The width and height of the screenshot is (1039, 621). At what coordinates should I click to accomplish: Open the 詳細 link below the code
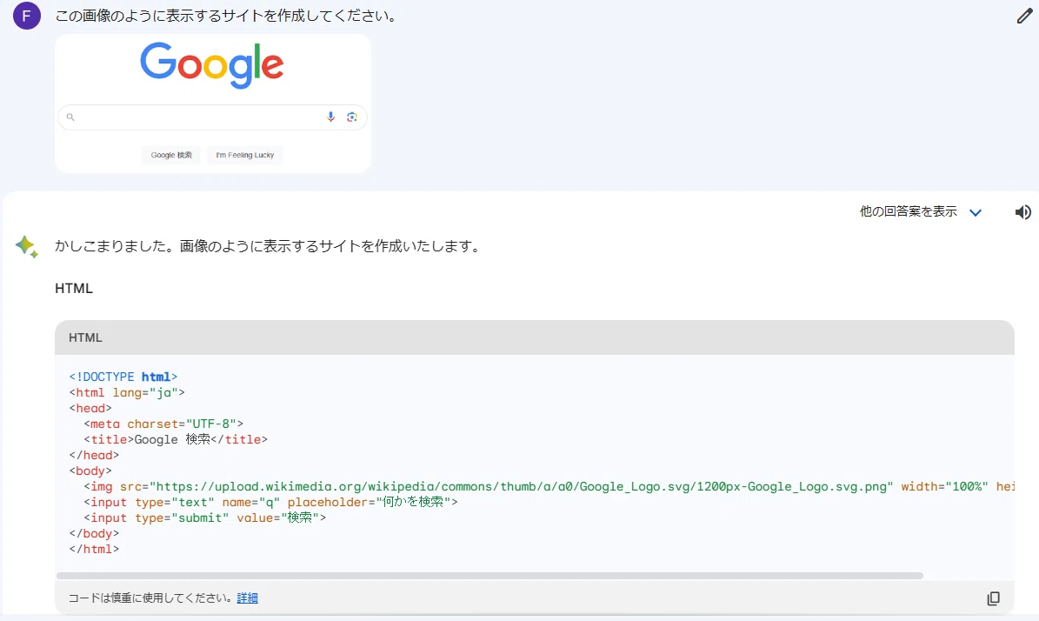tap(247, 598)
